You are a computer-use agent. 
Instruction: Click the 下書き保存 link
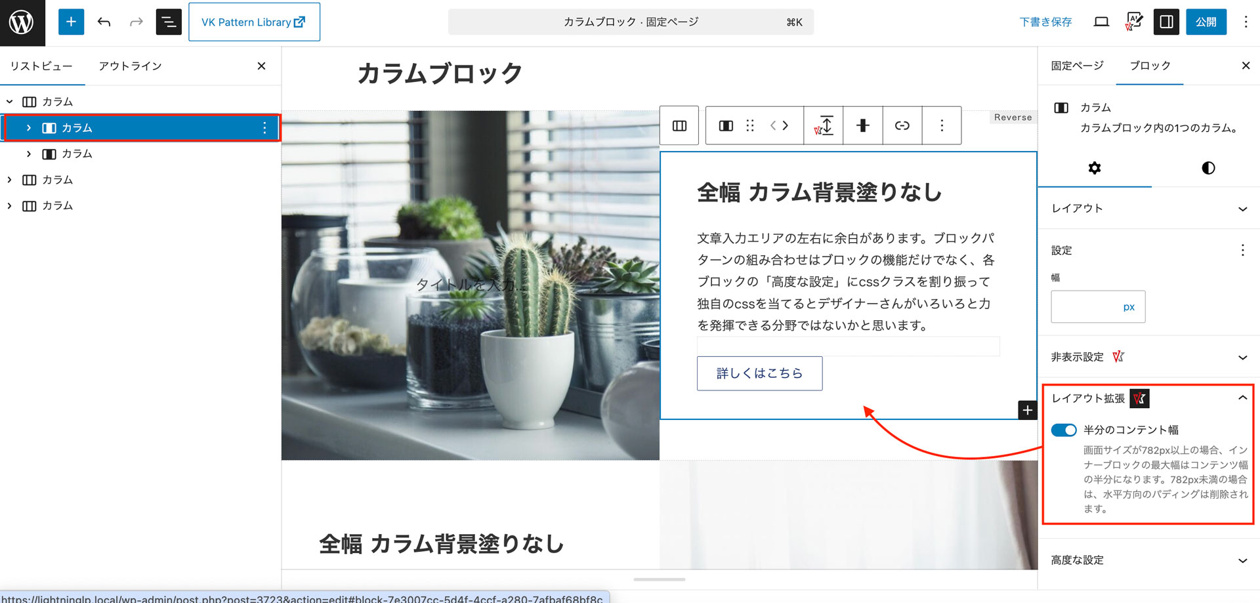(1045, 22)
